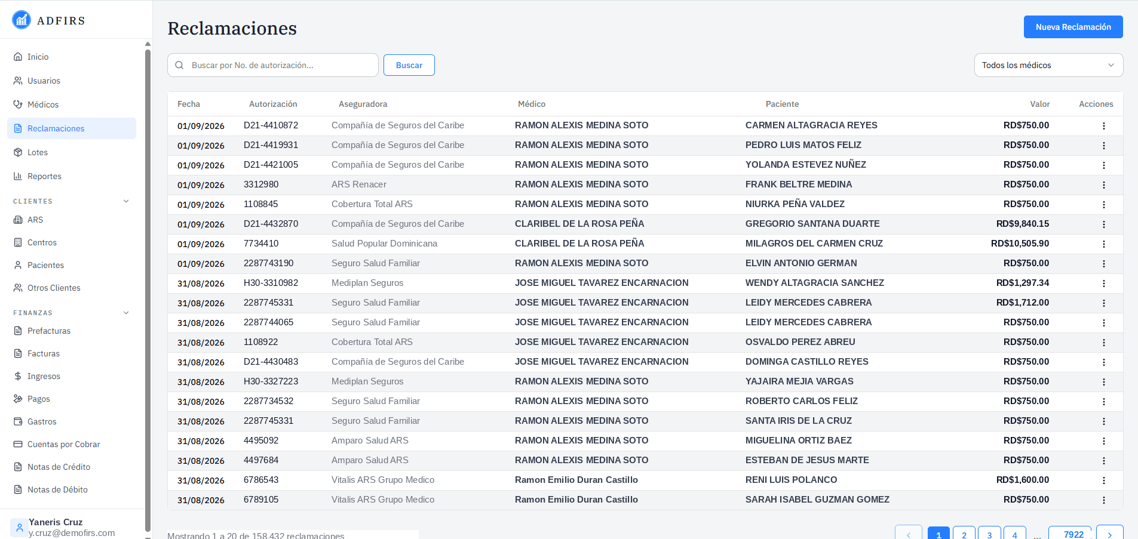Click the authorization number search field
Image resolution: width=1138 pixels, height=539 pixels.
point(273,65)
